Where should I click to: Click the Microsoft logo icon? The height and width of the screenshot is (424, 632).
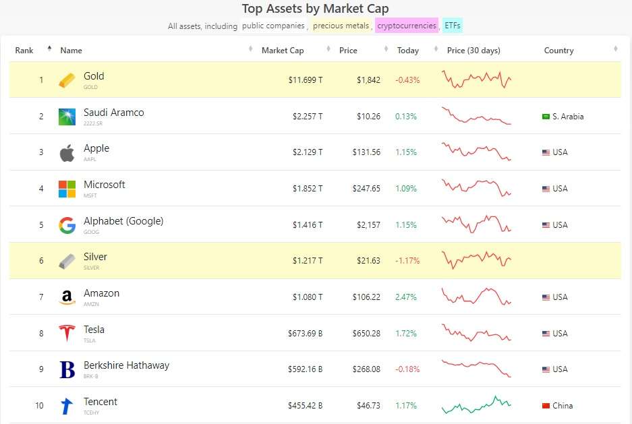[x=67, y=189]
